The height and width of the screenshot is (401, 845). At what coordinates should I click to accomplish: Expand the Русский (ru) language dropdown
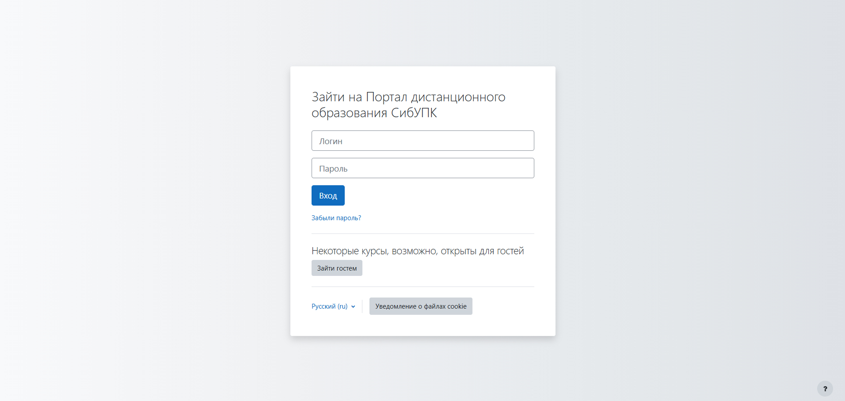333,306
